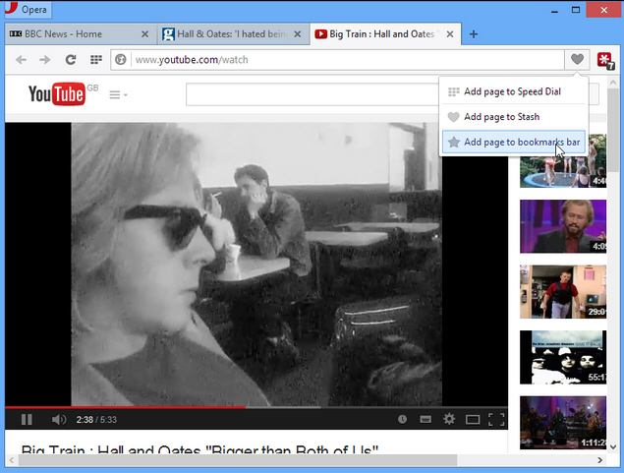Screen dimensions: 624x473
Task: Toggle theater mode player size
Action: click(473, 419)
